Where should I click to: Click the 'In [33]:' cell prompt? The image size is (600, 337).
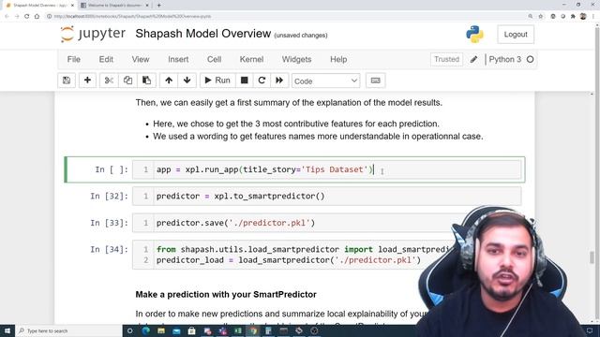[109, 223]
